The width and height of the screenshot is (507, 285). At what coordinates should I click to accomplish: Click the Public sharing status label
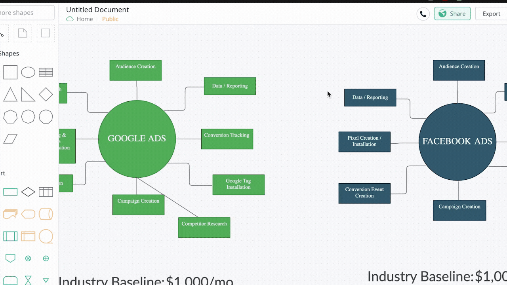(110, 19)
